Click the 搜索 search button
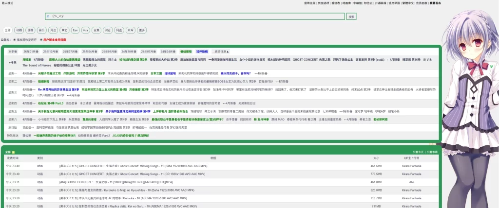Image resolution: width=499 pixels, height=208 pixels. click(x=351, y=17)
